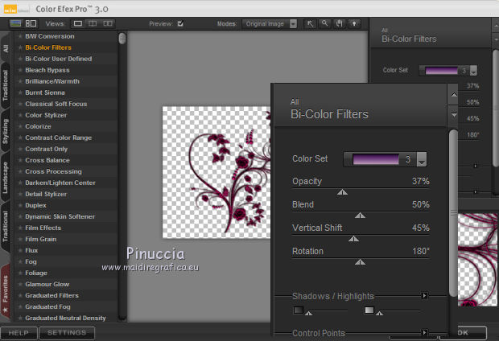Switch to split preview view
Image resolution: width=499 pixels, height=341 pixels.
pos(93,23)
